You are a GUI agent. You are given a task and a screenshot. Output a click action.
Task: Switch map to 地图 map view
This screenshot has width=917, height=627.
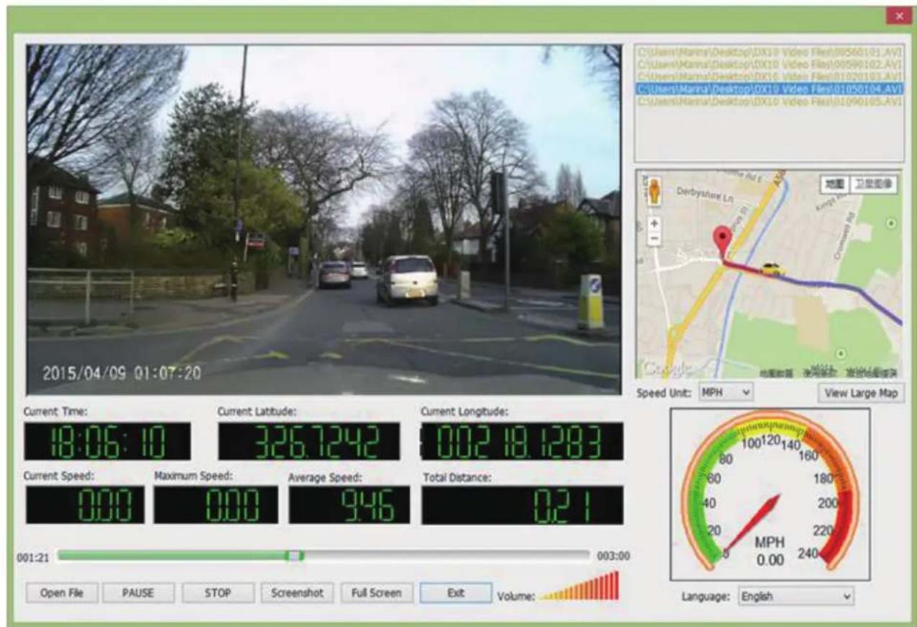[835, 184]
